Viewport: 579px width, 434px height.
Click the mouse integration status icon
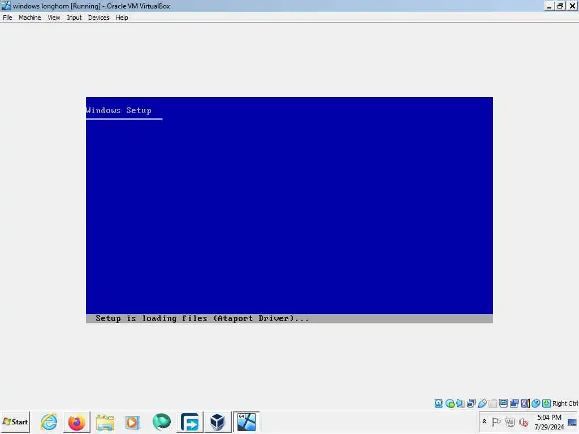point(536,403)
